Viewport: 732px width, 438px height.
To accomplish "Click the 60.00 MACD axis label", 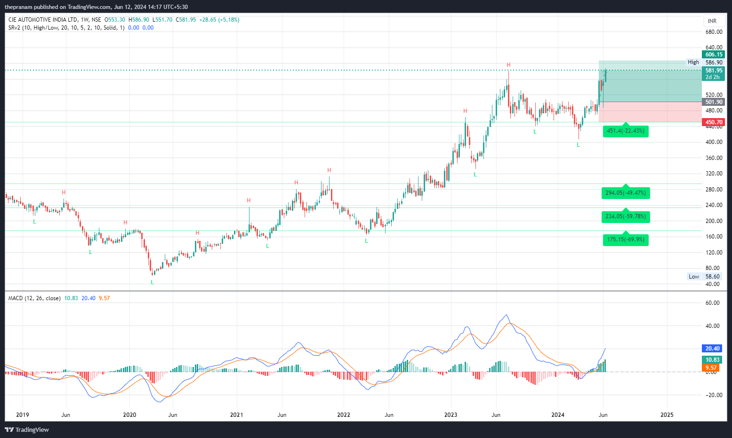I will (713, 303).
